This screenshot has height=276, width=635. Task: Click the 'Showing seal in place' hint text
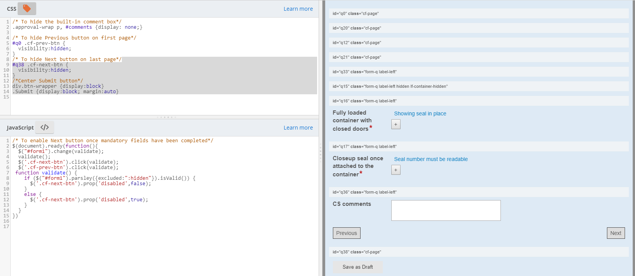420,113
